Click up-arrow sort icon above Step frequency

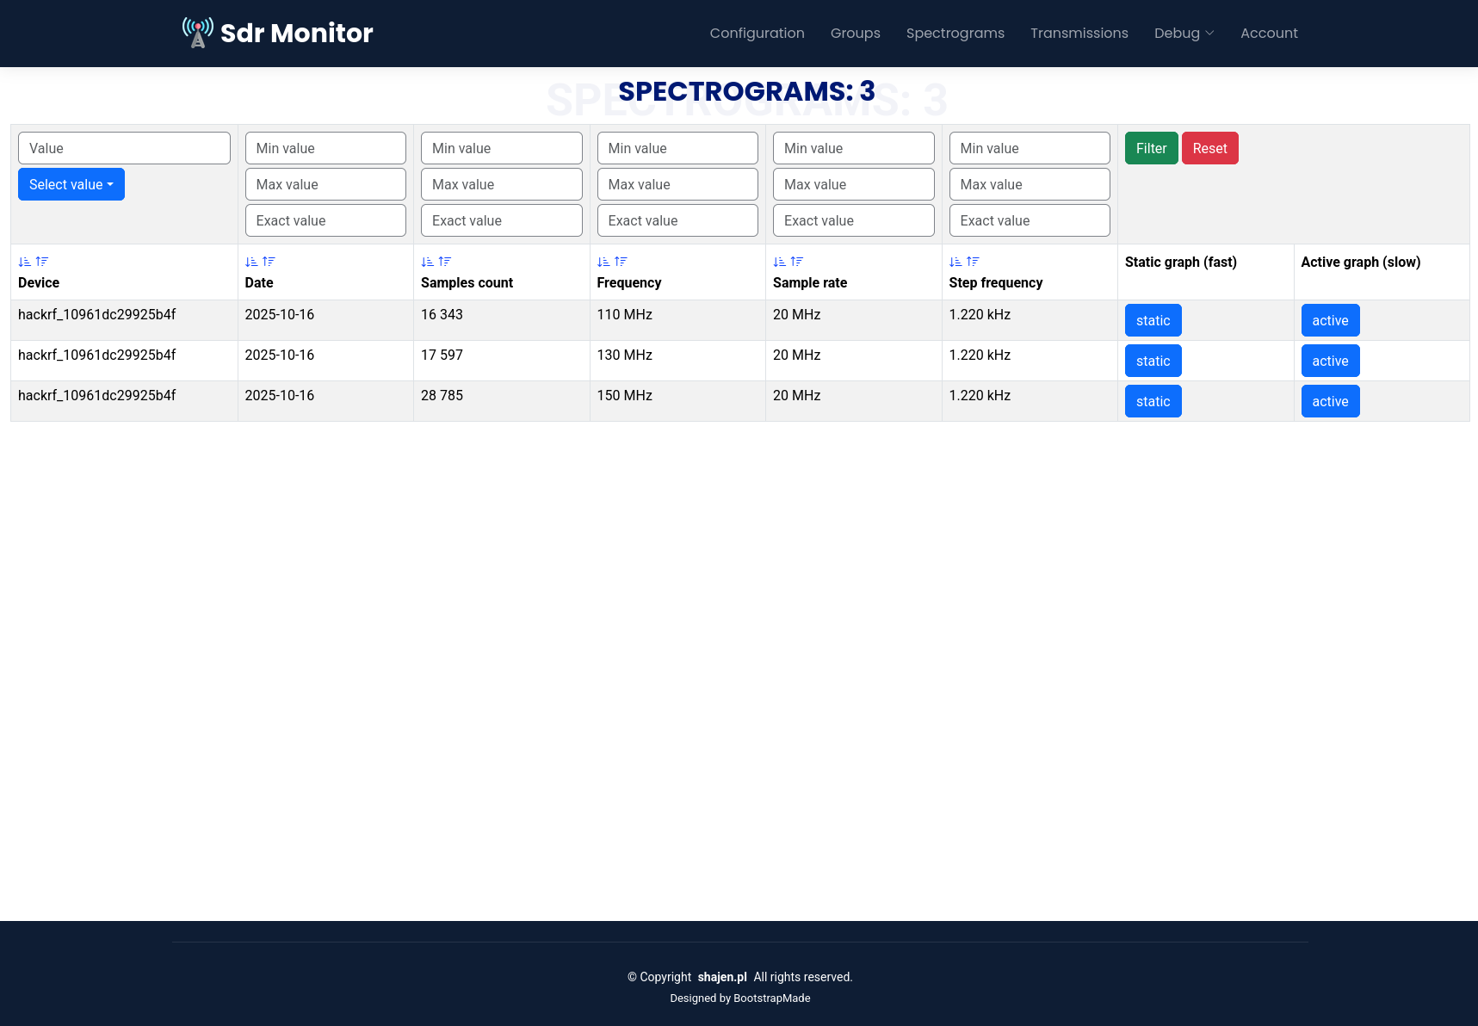tap(973, 262)
